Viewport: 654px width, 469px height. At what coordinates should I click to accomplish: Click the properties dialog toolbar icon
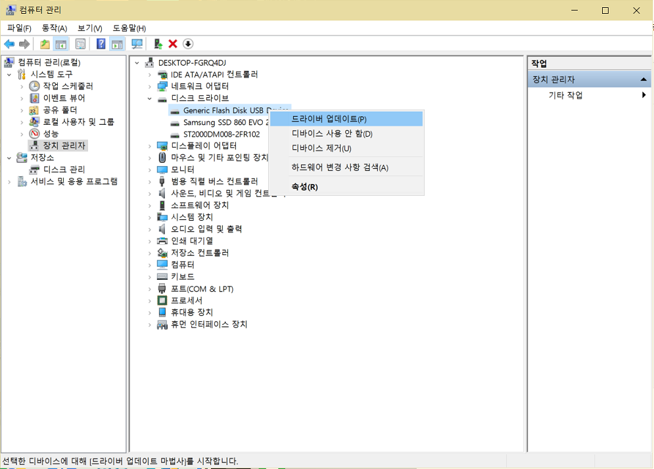[x=80, y=43]
